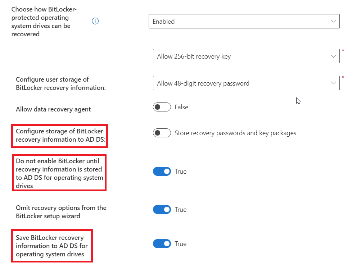Click 'Store recovery passwords and key packages' text

[x=235, y=133]
